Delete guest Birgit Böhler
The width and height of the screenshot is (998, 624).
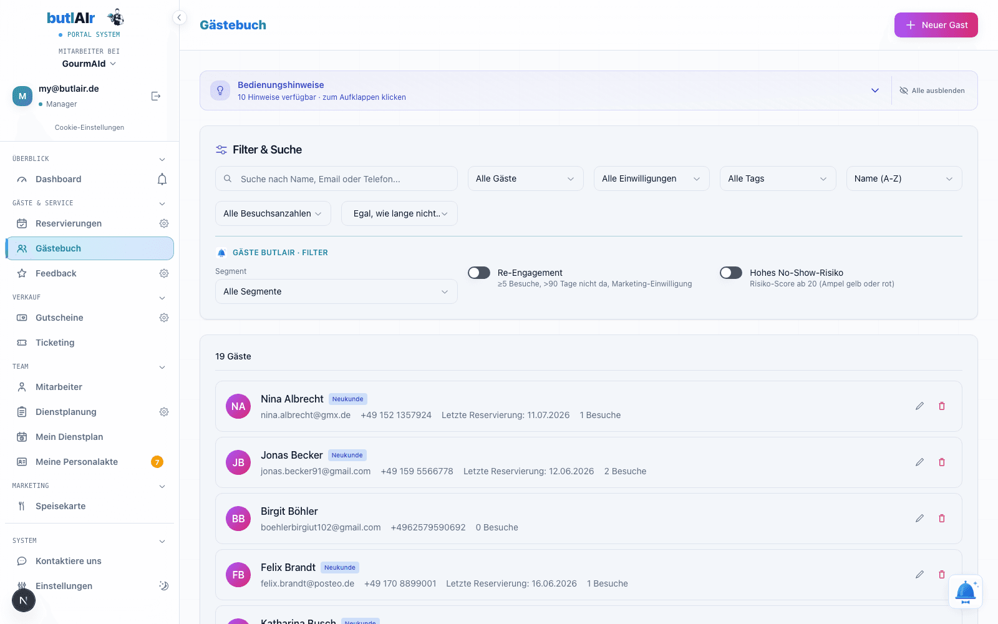point(942,519)
